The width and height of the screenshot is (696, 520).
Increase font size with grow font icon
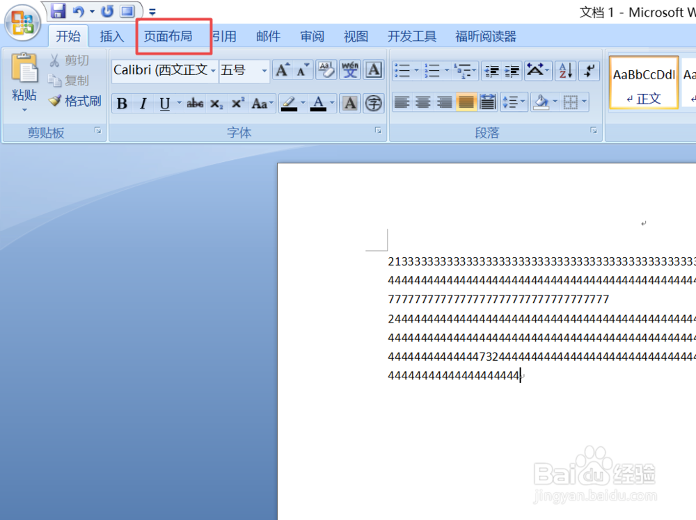click(x=283, y=70)
